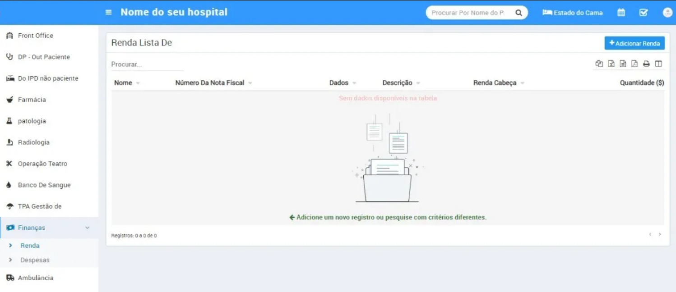Open the Estado do Cama link
The image size is (676, 292).
click(x=573, y=13)
